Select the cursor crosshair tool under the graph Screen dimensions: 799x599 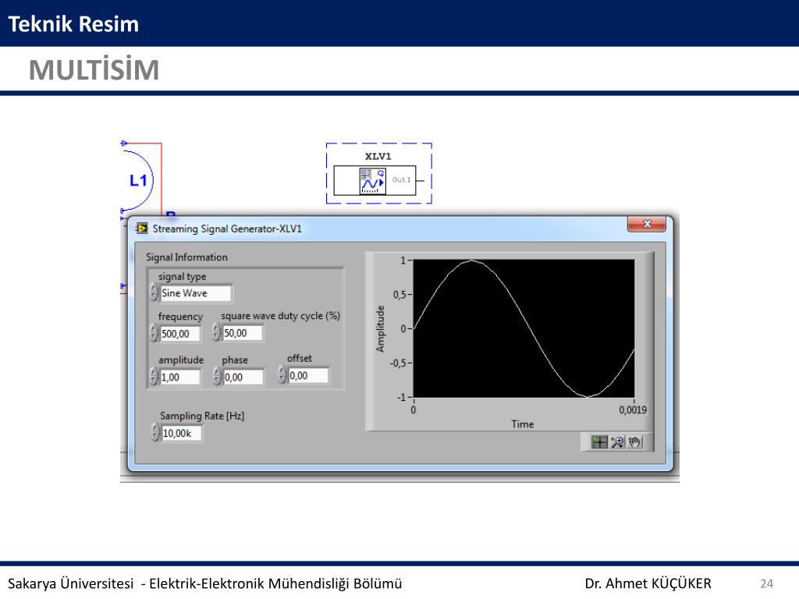pos(599,442)
